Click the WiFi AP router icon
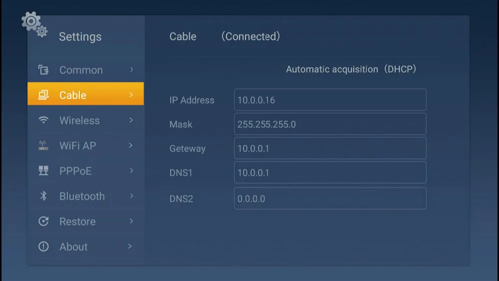499x281 pixels. 43,145
